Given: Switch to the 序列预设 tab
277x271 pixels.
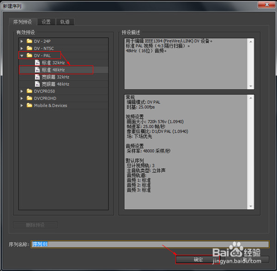Looking at the screenshot, I should [x=23, y=22].
